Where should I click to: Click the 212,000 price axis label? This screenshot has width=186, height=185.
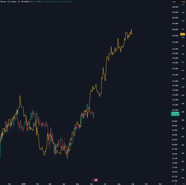[x=175, y=12]
